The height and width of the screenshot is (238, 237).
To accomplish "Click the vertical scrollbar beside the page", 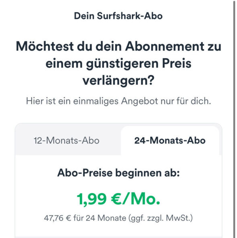I will tap(235, 119).
